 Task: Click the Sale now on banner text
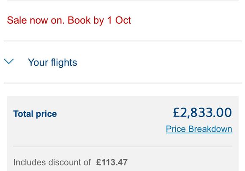[69, 20]
